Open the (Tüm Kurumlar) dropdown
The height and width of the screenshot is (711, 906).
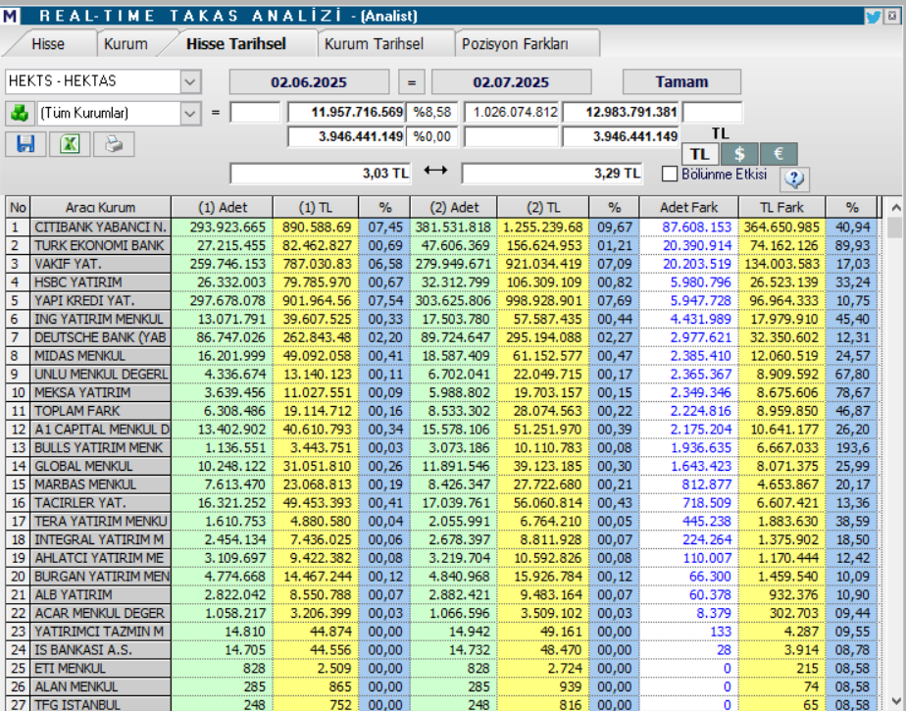coord(190,114)
